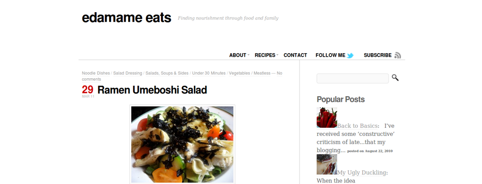The image size is (482, 184).
Task: Open the Under 30 Minutes category
Action: click(x=209, y=73)
